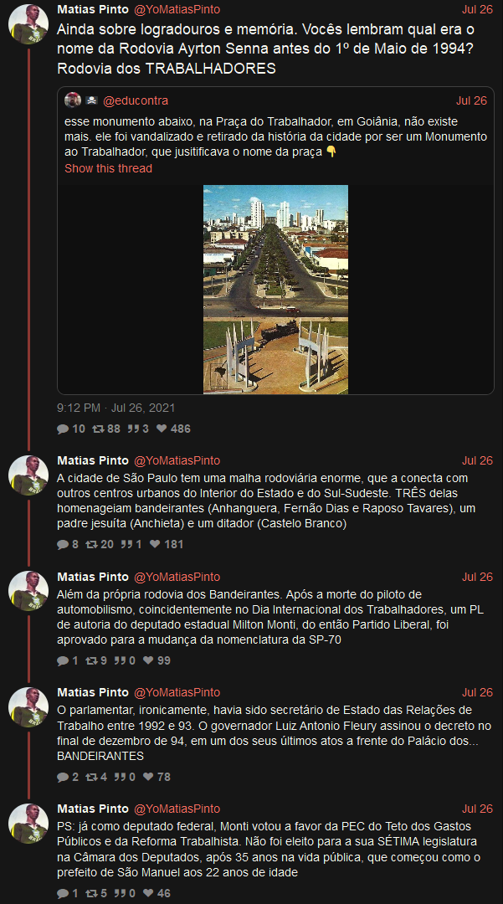Open the 'Show this thread' link
This screenshot has height=904, width=503.
click(x=108, y=168)
